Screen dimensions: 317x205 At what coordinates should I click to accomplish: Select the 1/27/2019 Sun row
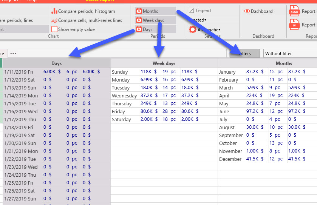tap(56, 199)
